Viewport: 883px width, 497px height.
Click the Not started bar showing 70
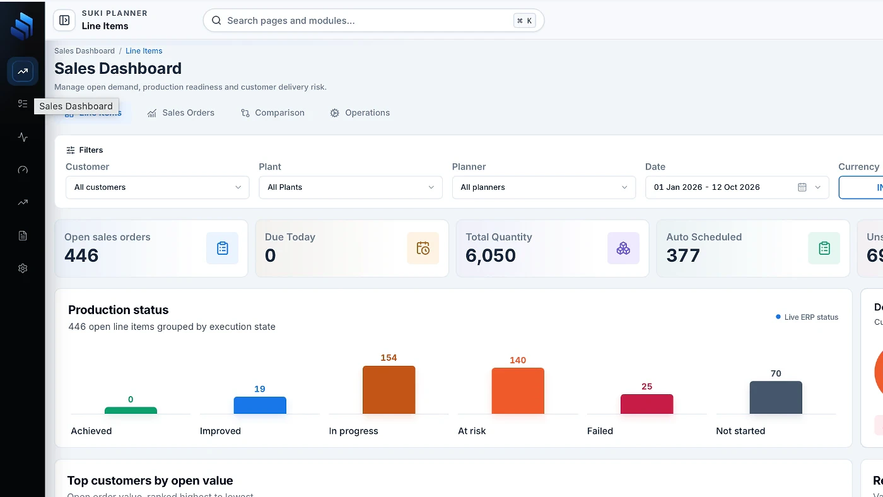[776, 397]
